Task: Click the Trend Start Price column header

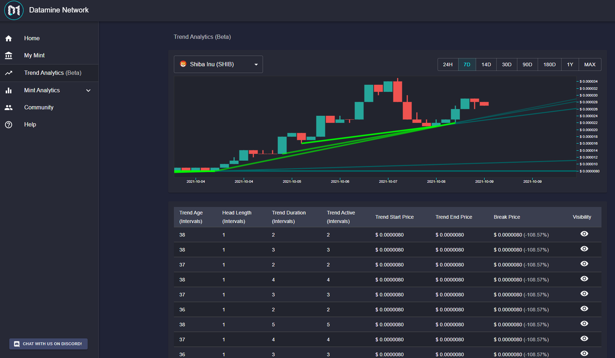Action: click(x=394, y=217)
